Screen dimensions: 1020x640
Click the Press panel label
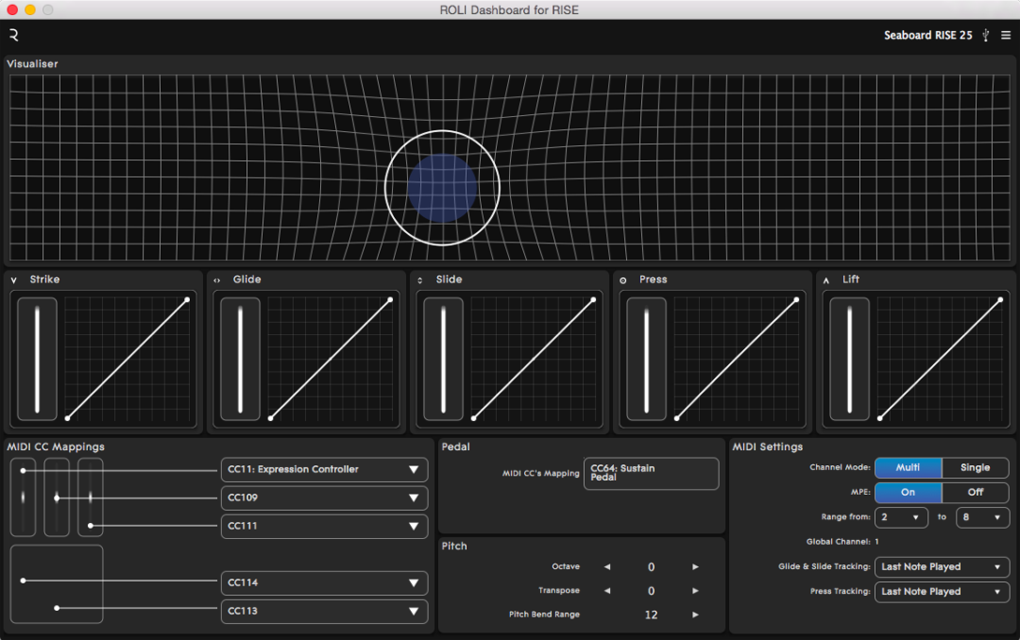point(653,280)
